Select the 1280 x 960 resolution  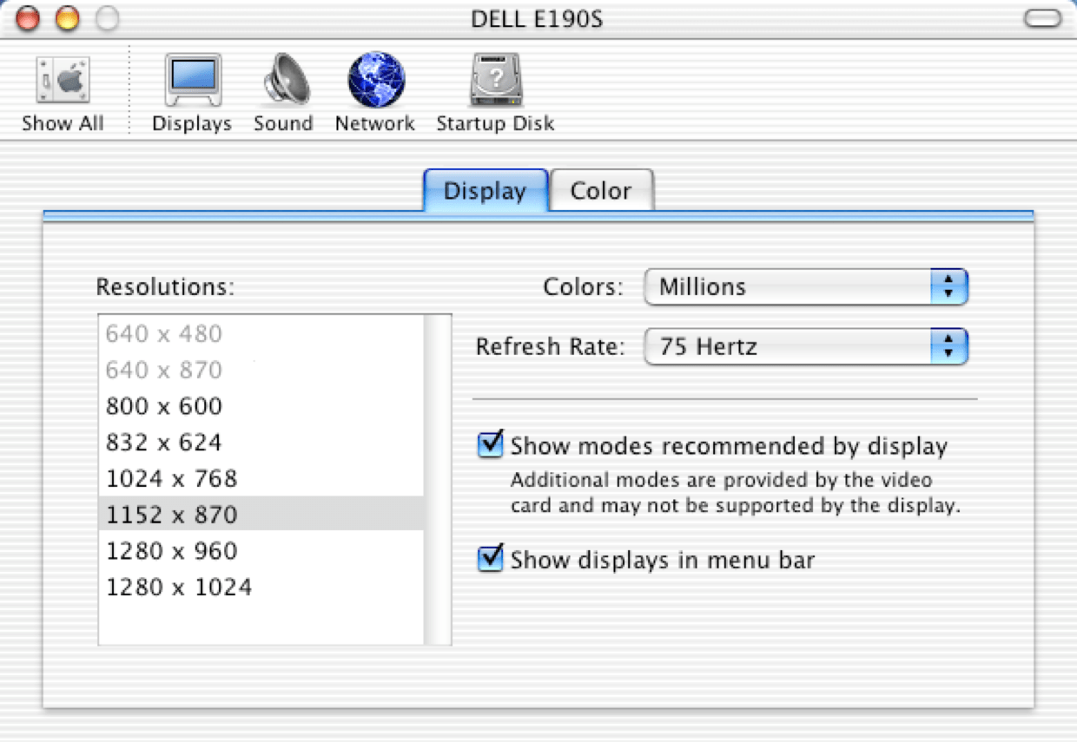click(x=261, y=551)
